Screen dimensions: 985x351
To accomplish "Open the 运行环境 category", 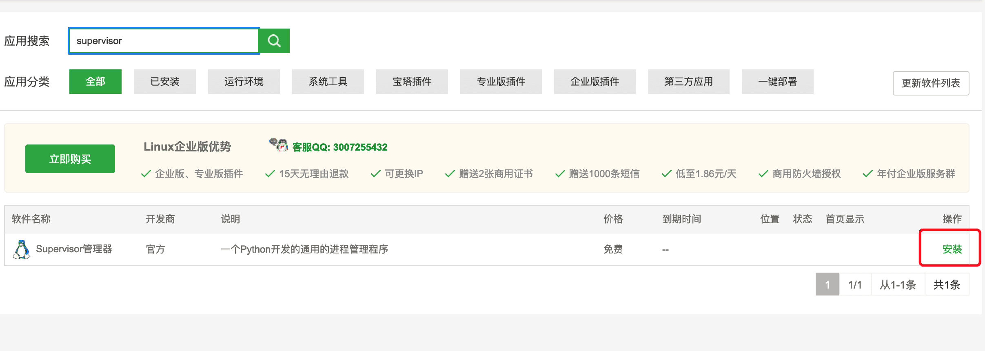I will point(244,82).
